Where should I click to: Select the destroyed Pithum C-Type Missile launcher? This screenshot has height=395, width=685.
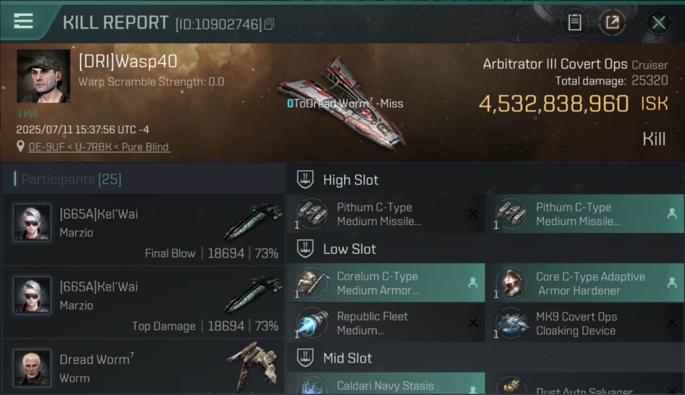[x=386, y=214]
